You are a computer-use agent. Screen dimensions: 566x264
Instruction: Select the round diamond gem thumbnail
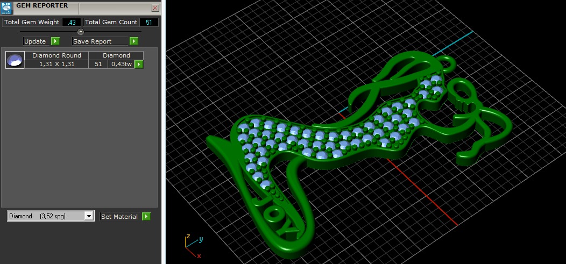point(15,60)
